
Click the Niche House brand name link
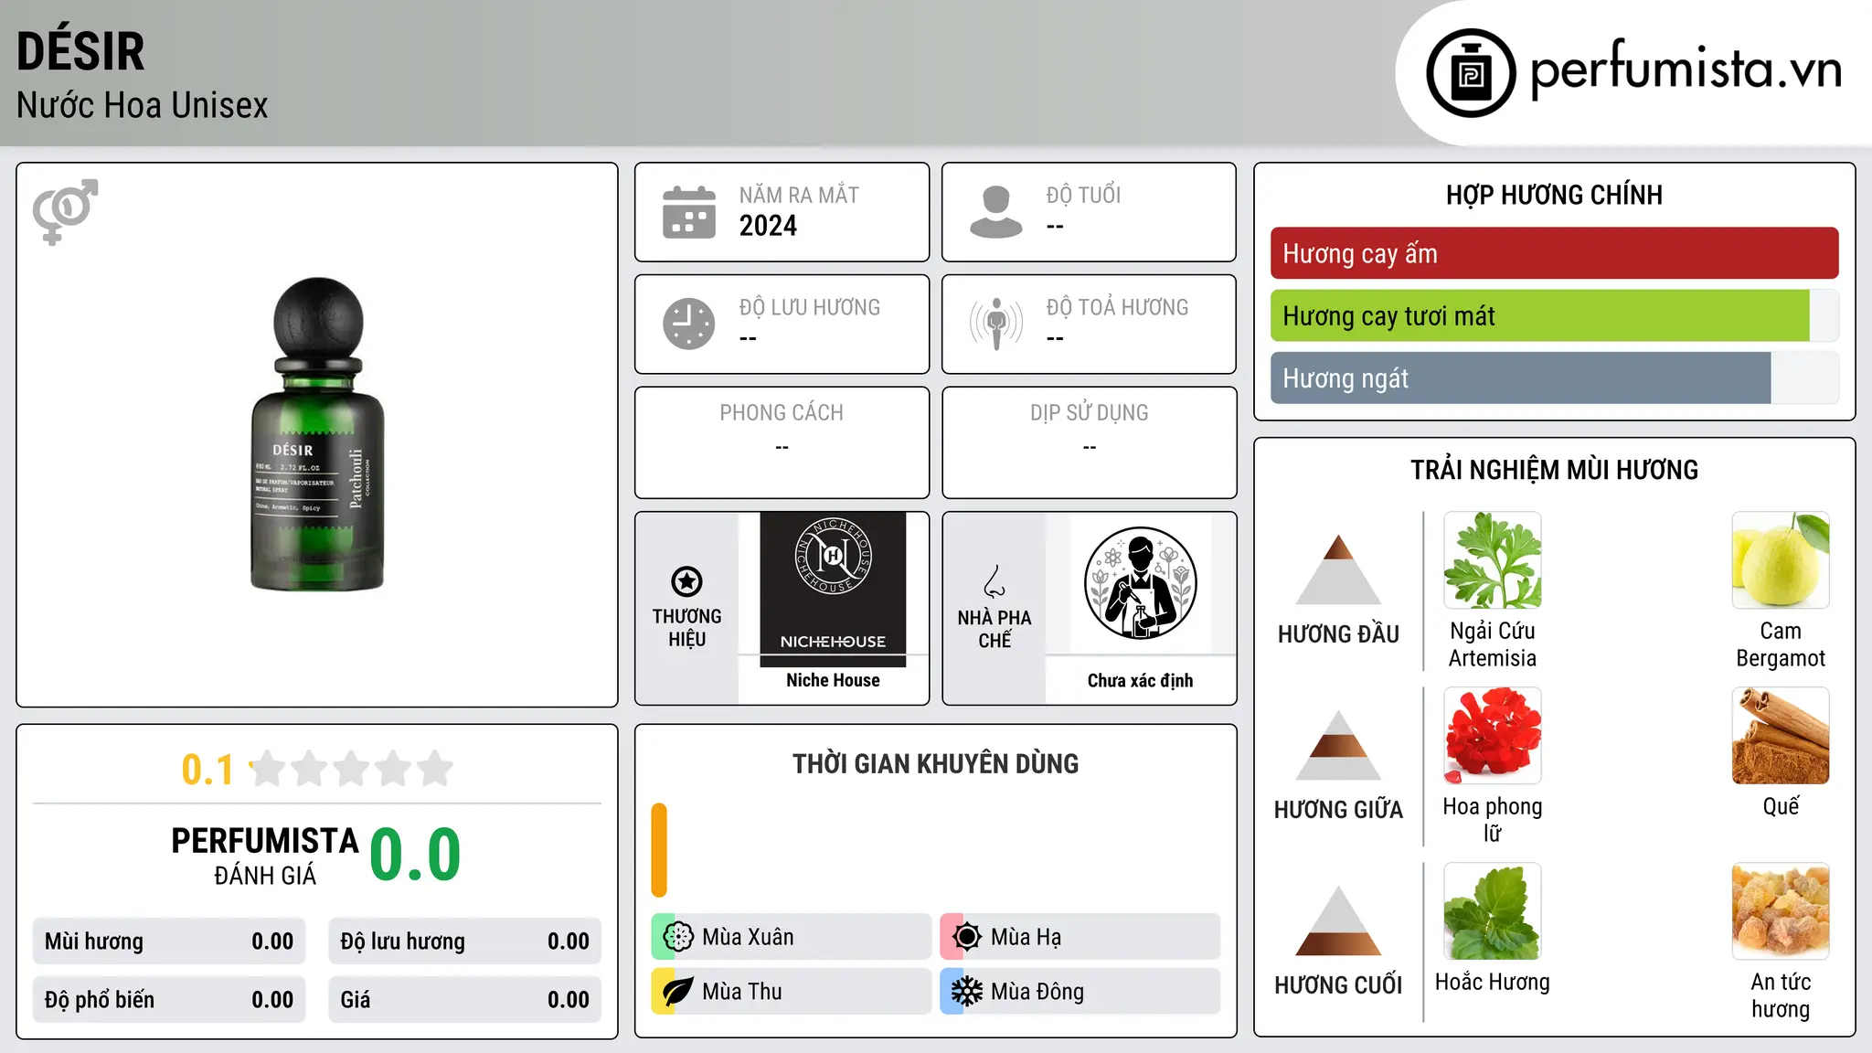coord(833,680)
